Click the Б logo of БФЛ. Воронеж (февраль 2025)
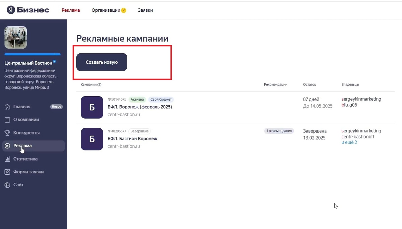Screen dimensions: 402x229 coord(92,107)
